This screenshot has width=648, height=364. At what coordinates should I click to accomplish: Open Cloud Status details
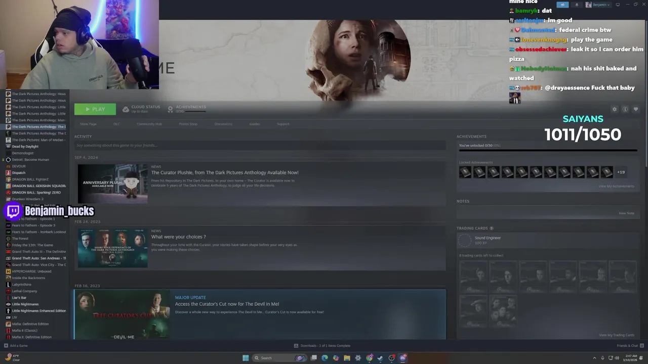tap(141, 109)
